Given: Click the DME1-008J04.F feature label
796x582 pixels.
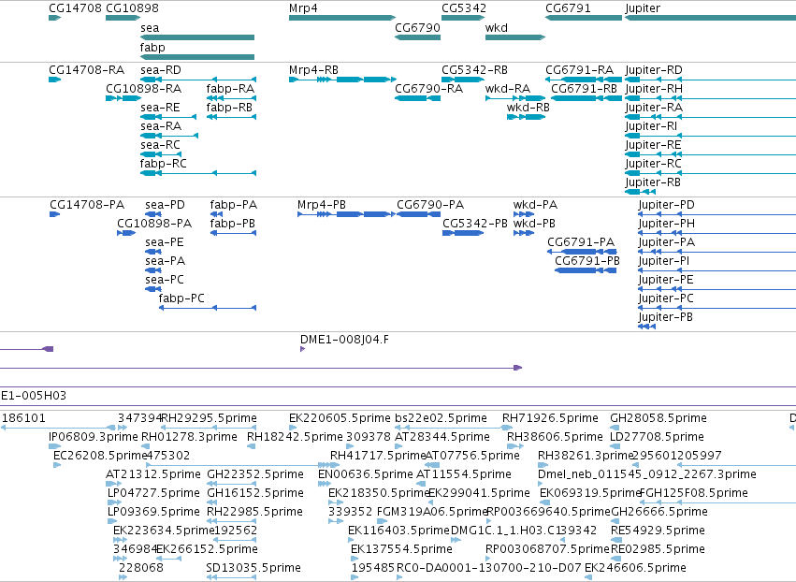Looking at the screenshot, I should coord(344,340).
